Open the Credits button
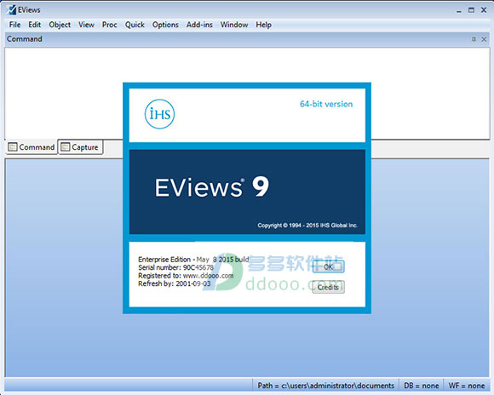 point(328,287)
